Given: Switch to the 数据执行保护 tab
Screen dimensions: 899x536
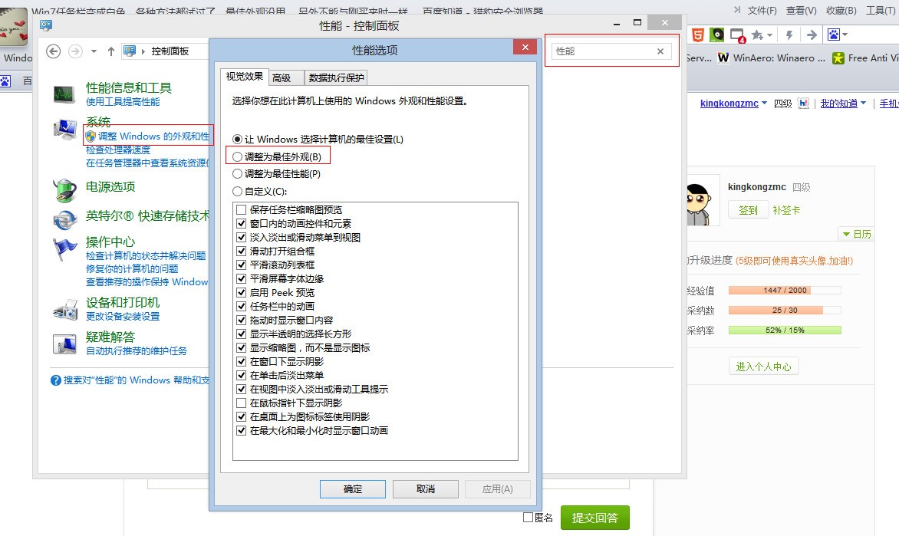Looking at the screenshot, I should pos(336,78).
